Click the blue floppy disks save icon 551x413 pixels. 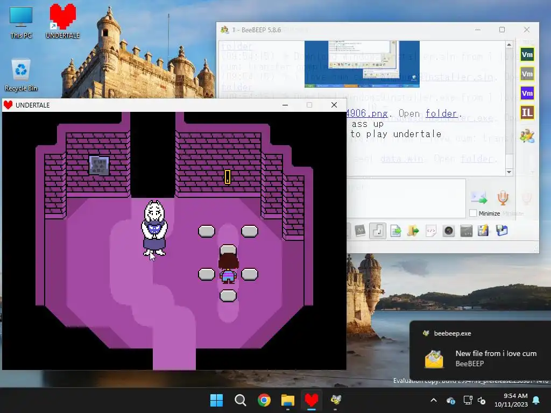click(x=502, y=231)
